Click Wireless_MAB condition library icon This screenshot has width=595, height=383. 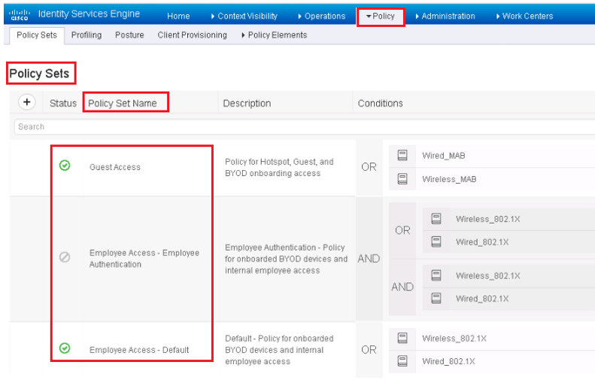[402, 179]
